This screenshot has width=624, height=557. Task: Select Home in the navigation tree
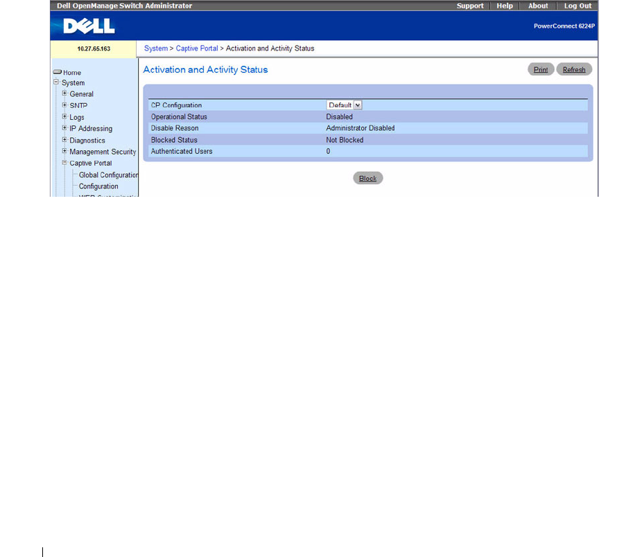(x=72, y=73)
